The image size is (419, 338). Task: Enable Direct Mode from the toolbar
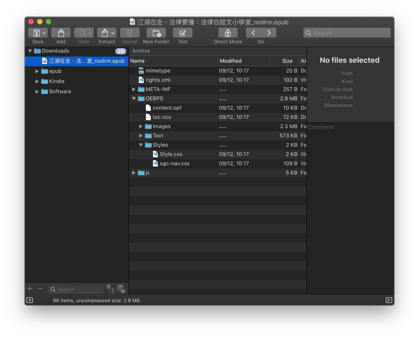point(228,33)
